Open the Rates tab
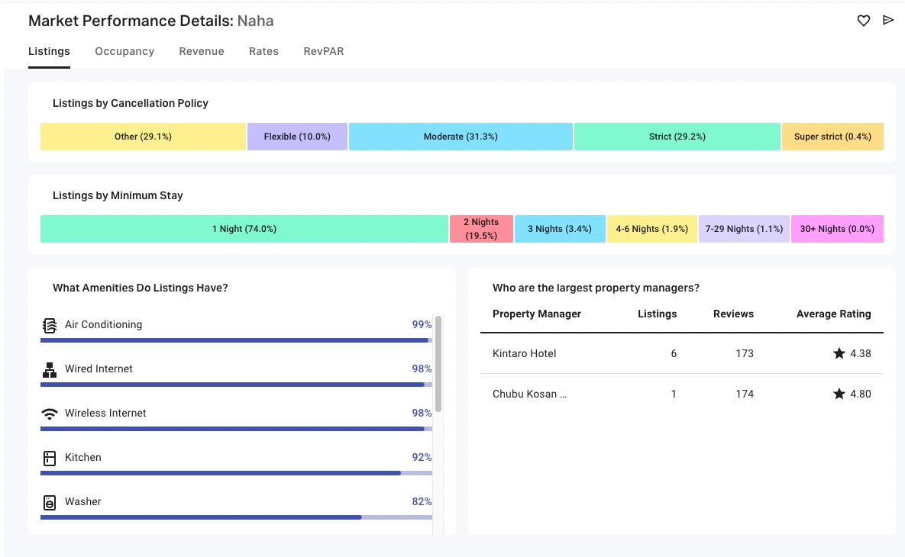The width and height of the screenshot is (905, 557). coord(263,51)
